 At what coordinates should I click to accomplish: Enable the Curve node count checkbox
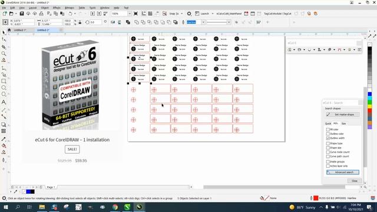pyautogui.click(x=328, y=152)
